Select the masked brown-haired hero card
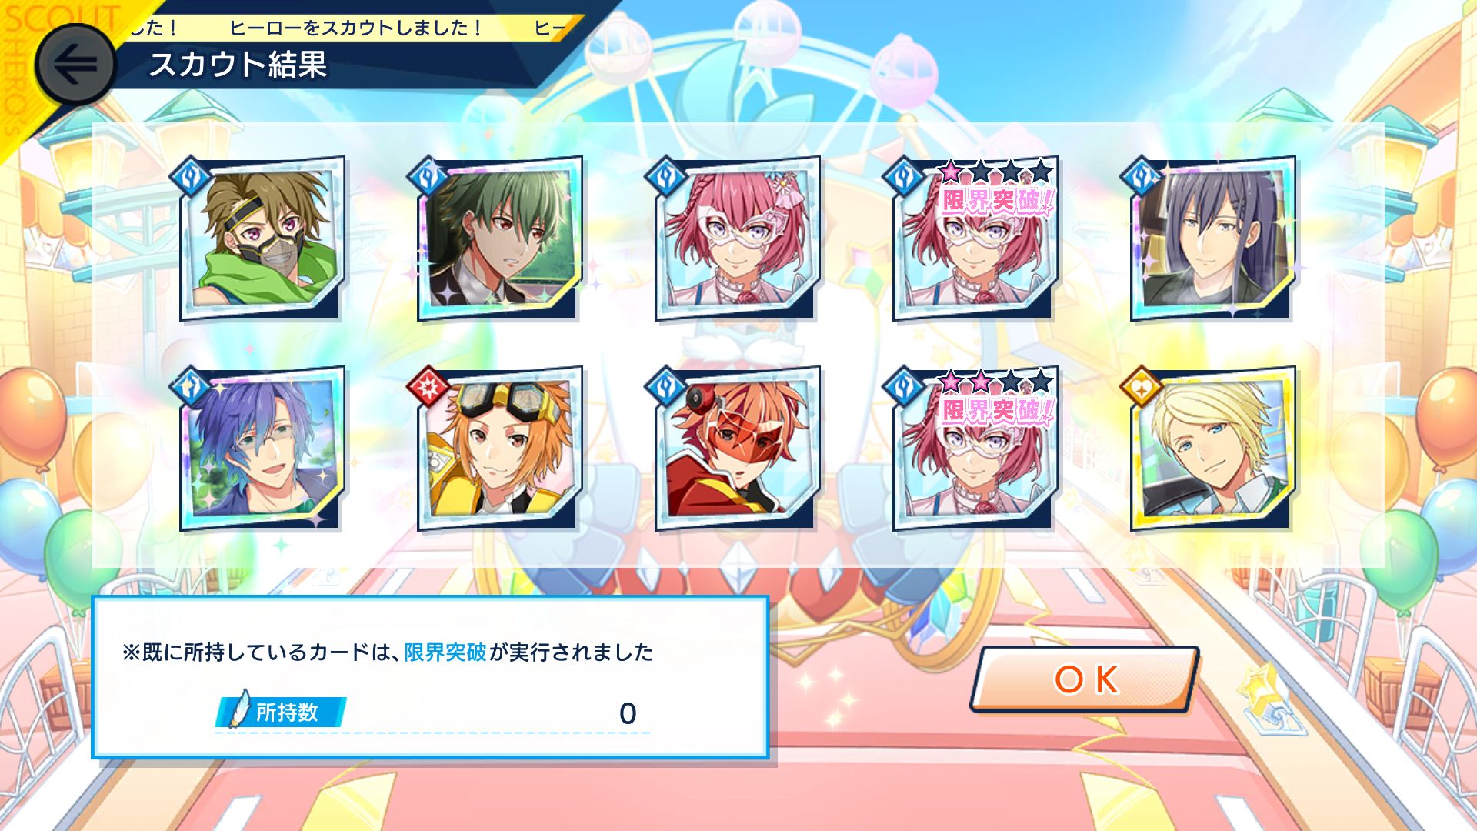The width and height of the screenshot is (1477, 831). point(262,239)
